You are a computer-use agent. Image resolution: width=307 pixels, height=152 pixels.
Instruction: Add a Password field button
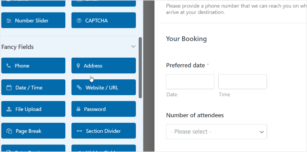point(103,109)
